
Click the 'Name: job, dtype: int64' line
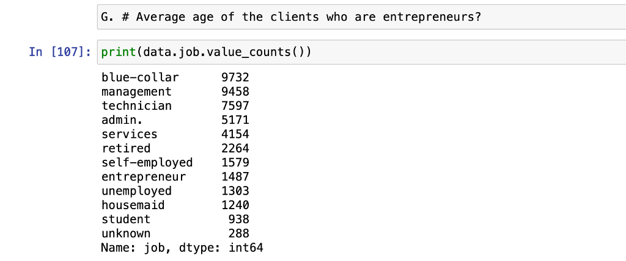click(182, 248)
